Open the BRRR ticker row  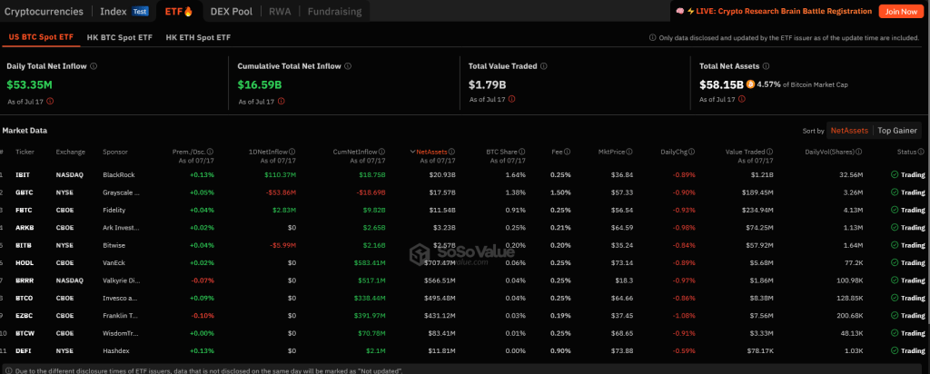(x=465, y=280)
